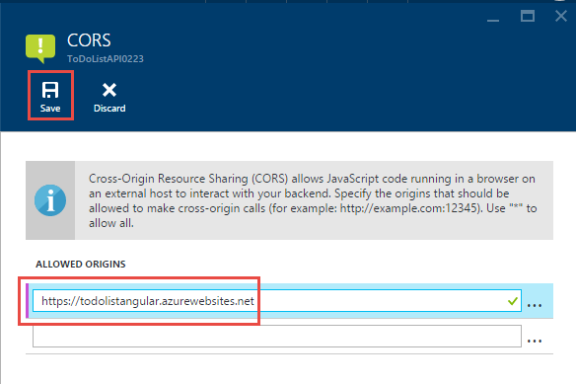Click the ToDoListAPI0223 subtitle
The height and width of the screenshot is (384, 576).
106,59
